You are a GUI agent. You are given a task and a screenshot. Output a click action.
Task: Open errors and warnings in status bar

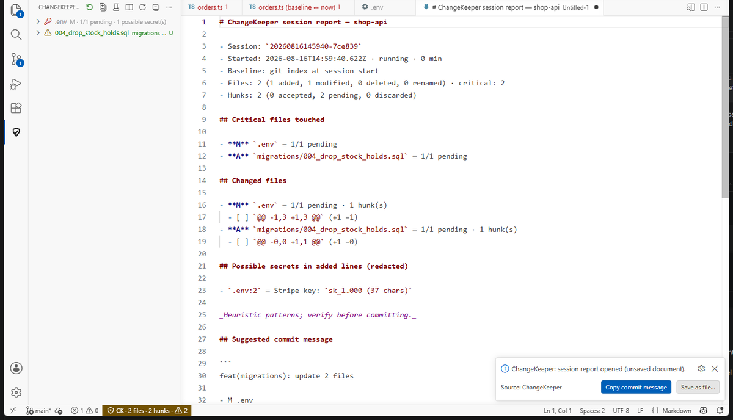click(x=85, y=411)
